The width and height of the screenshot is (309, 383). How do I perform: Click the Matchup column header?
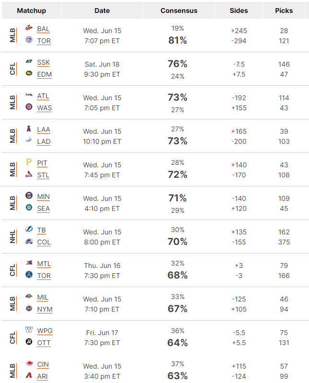coord(32,11)
